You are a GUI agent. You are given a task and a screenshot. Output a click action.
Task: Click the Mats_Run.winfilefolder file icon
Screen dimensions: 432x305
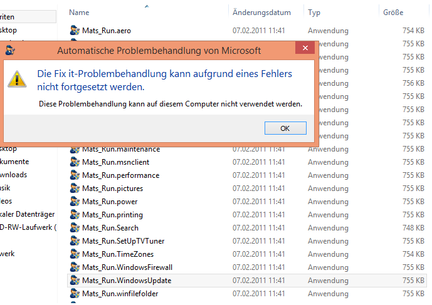point(75,294)
